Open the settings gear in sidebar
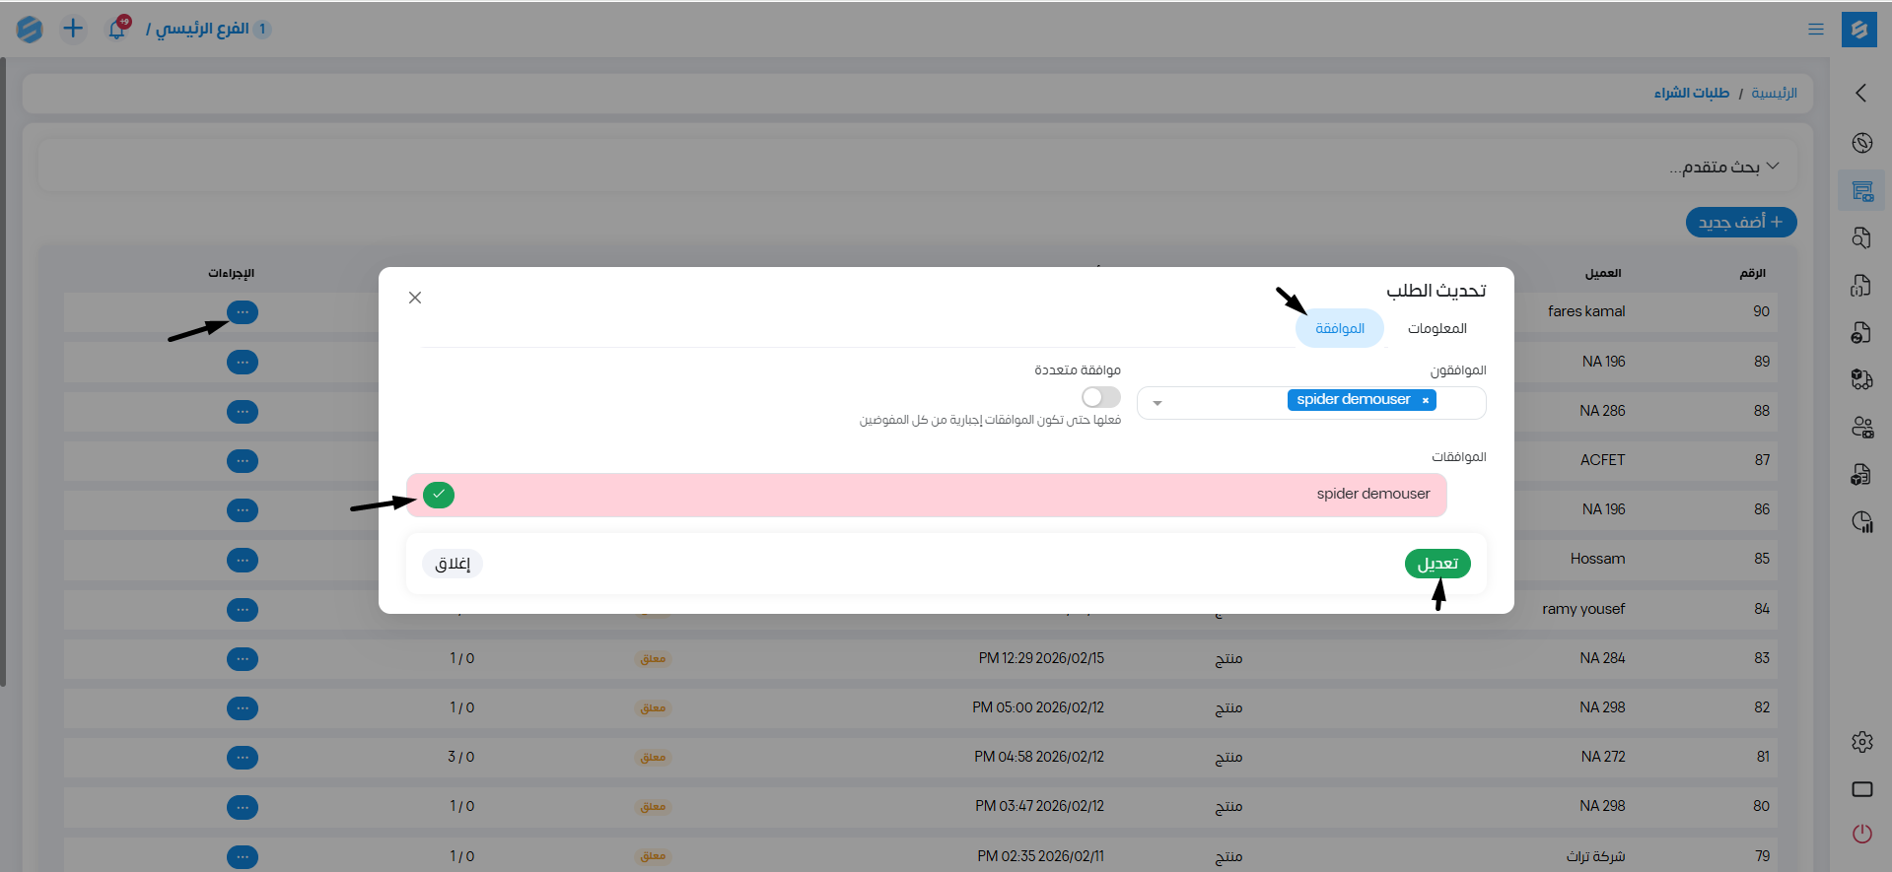The height and width of the screenshot is (872, 1892). (1861, 742)
